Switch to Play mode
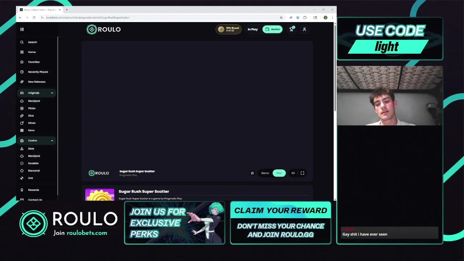This screenshot has height=261, width=464. (279, 173)
